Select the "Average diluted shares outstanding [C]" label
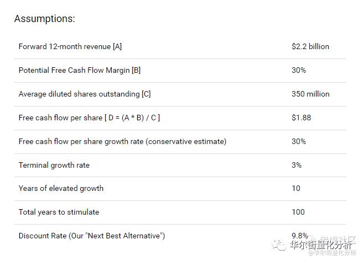This screenshot has height=261, width=363. click(84, 94)
